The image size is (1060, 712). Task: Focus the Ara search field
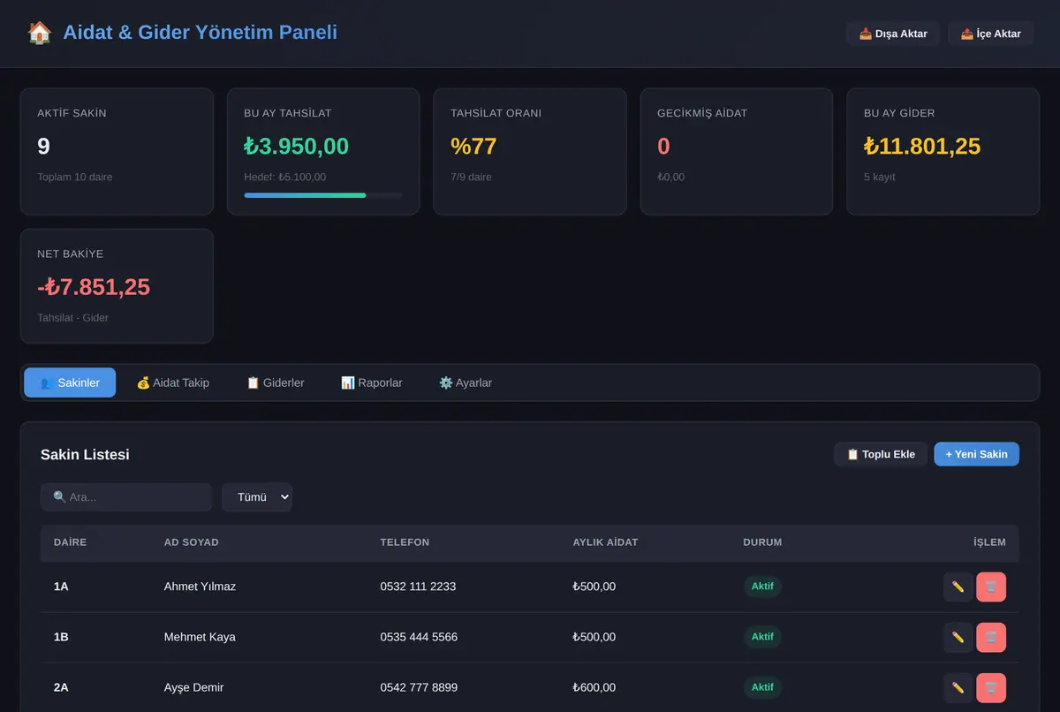[126, 496]
